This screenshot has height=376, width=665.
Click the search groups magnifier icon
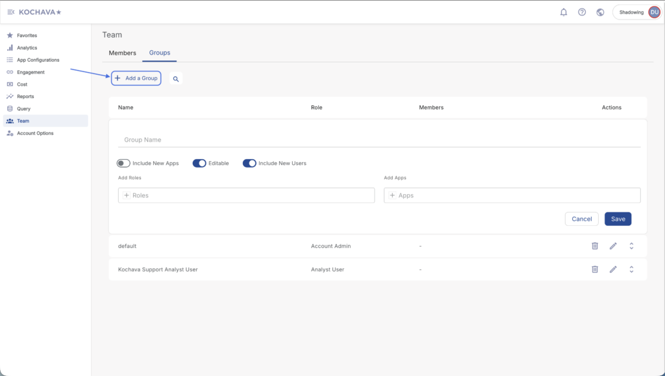(176, 79)
